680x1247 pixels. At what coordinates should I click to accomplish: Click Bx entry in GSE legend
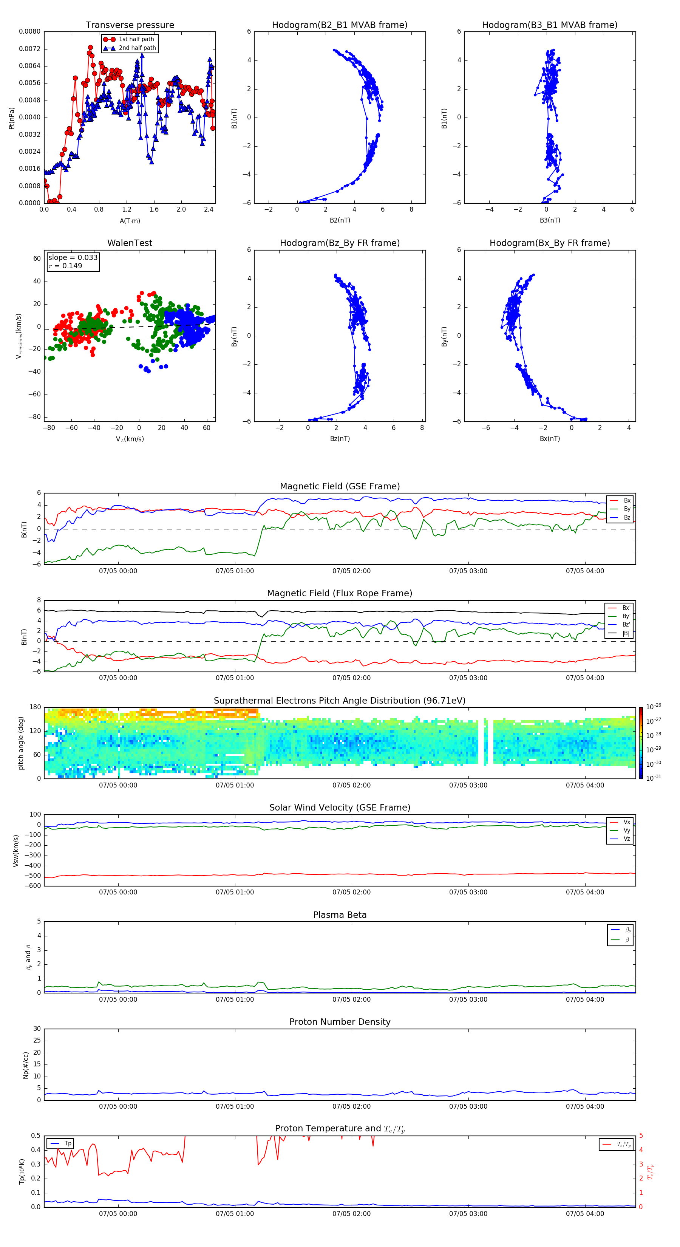point(620,501)
